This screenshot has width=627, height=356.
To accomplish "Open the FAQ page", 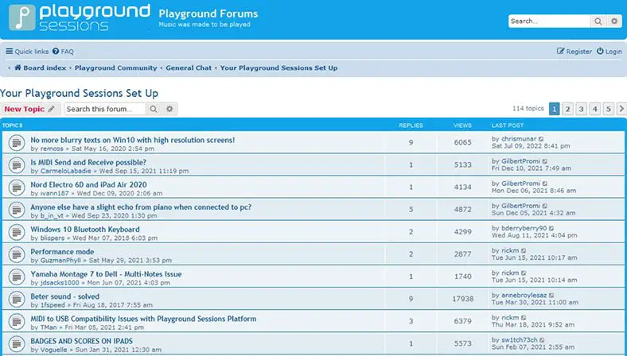I will tap(63, 52).
